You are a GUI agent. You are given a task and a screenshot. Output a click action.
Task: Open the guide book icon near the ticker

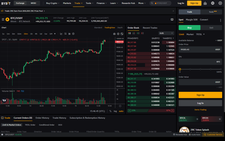coord(172,20)
